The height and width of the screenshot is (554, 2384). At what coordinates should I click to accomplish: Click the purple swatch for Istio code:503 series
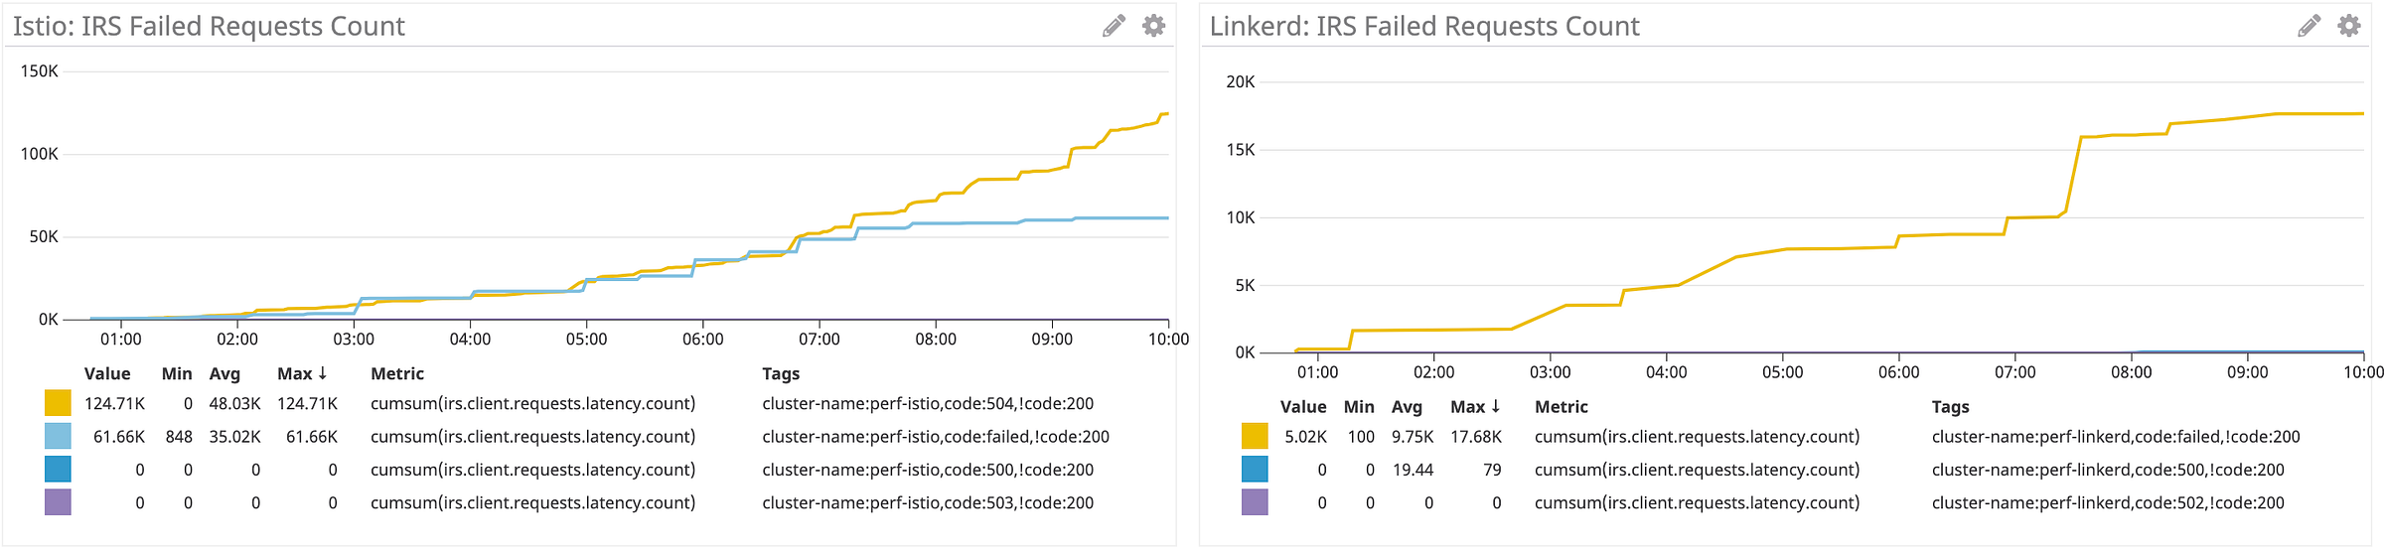(x=58, y=502)
